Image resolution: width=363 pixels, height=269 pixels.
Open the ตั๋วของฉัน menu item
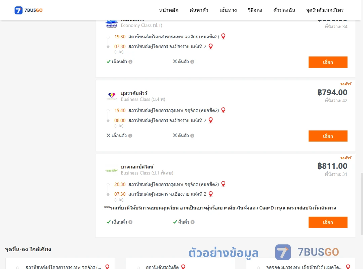pyautogui.click(x=284, y=10)
